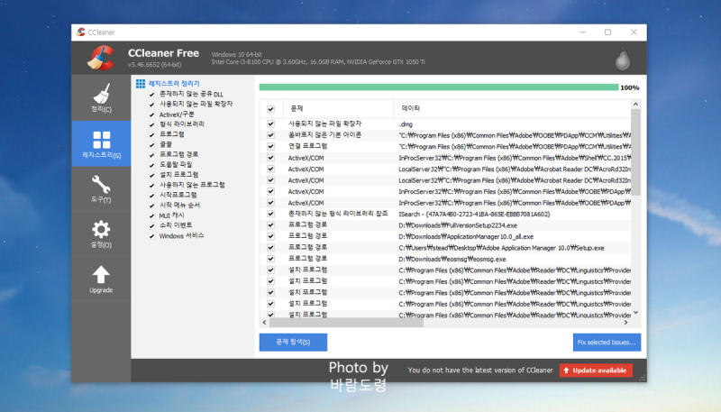The width and height of the screenshot is (721, 412).
Task: Click the scroll right arrow of results list
Action: (625, 323)
